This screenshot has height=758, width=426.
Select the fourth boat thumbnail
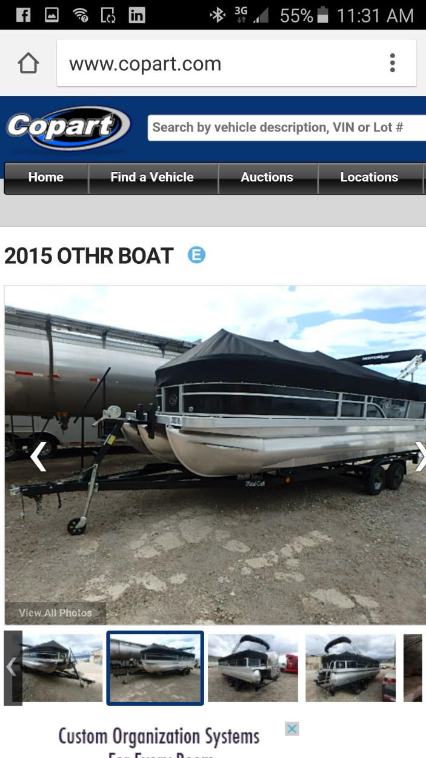(350, 668)
